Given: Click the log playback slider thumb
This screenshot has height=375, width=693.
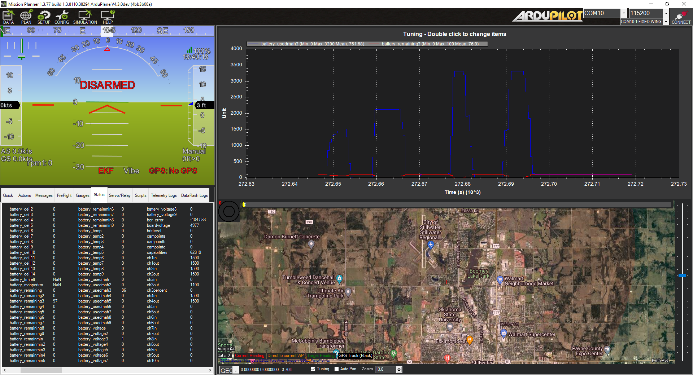Looking at the screenshot, I should click(x=244, y=204).
